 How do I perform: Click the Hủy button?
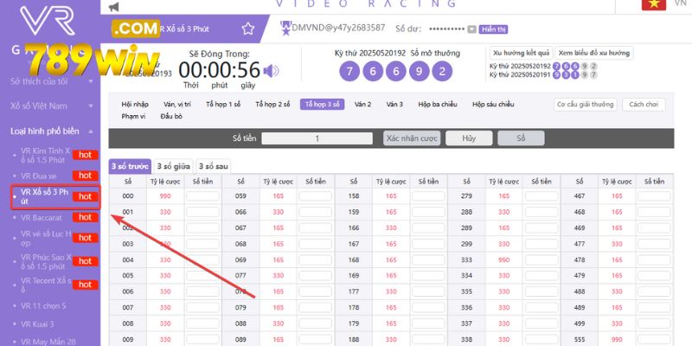(469, 138)
